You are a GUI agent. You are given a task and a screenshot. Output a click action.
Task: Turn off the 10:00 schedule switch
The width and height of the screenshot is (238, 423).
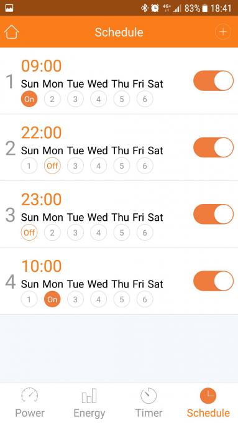point(214,281)
